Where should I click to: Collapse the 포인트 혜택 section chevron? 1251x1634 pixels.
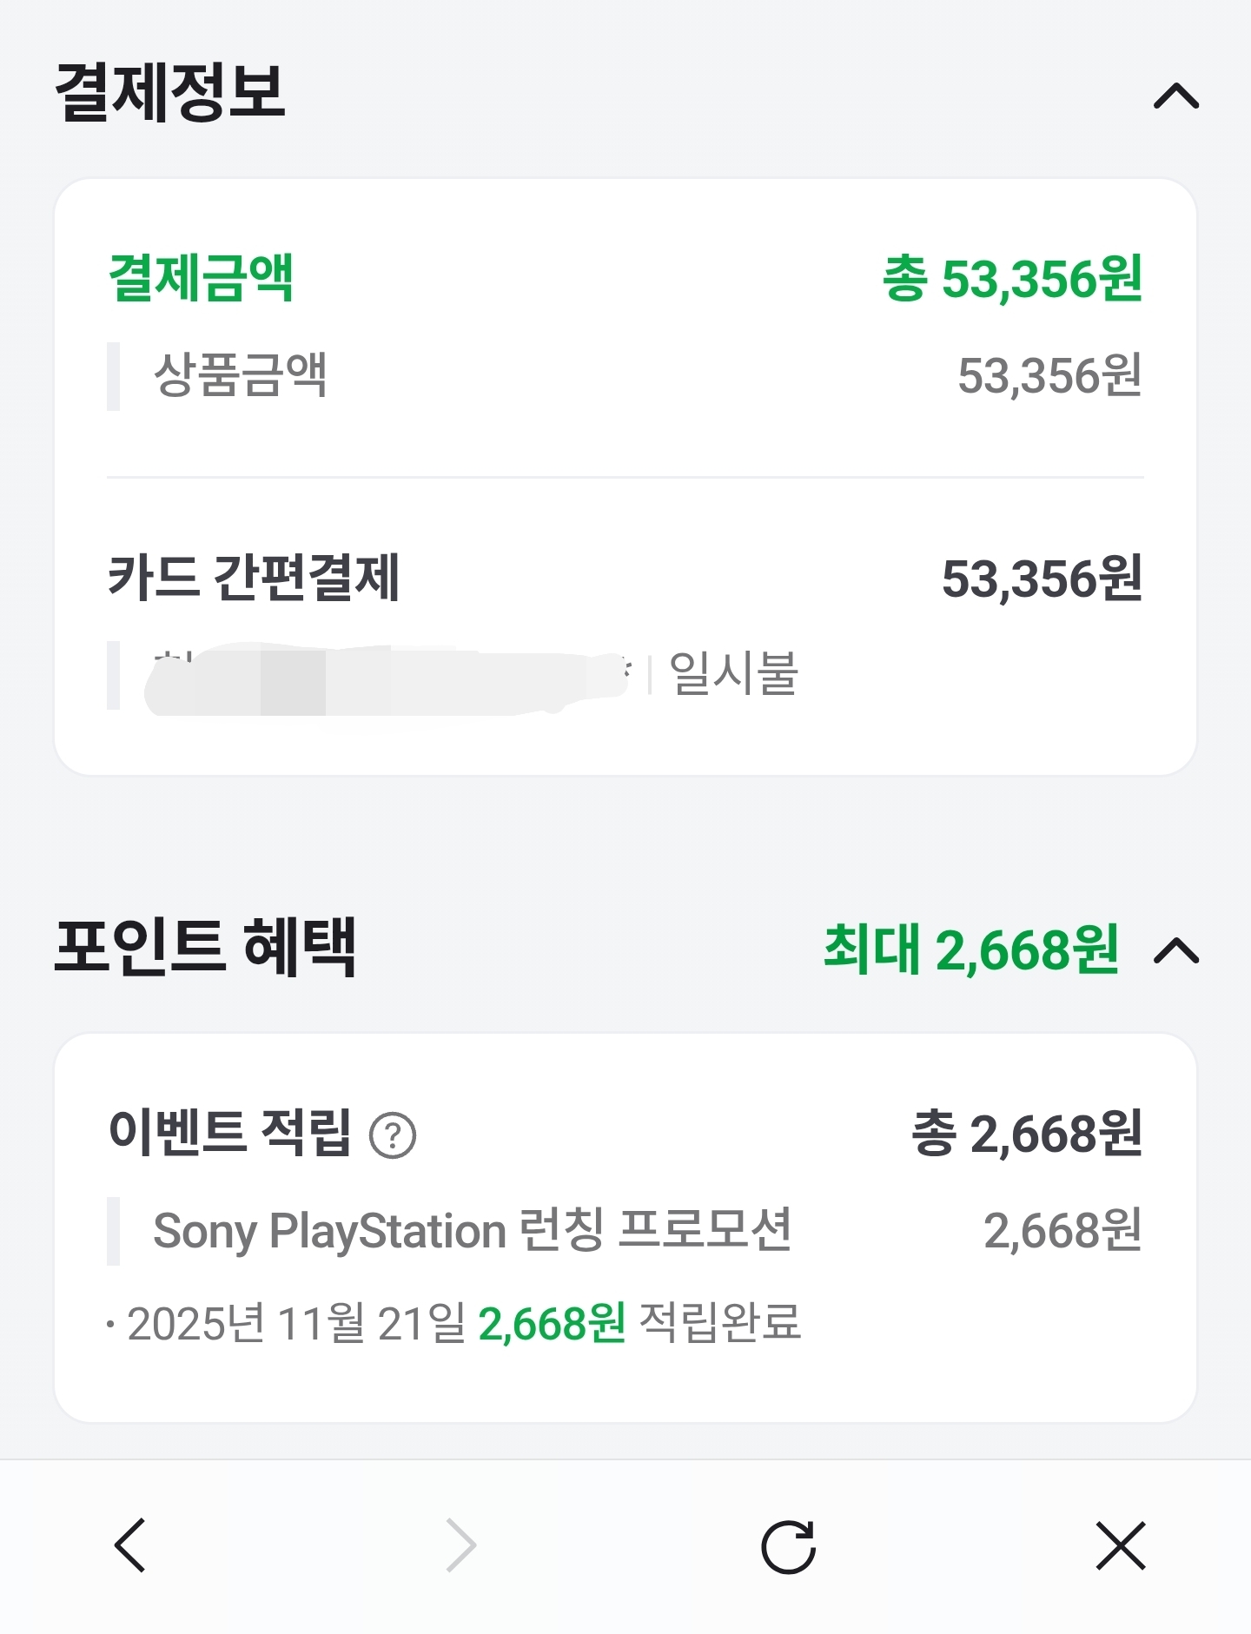coord(1175,951)
